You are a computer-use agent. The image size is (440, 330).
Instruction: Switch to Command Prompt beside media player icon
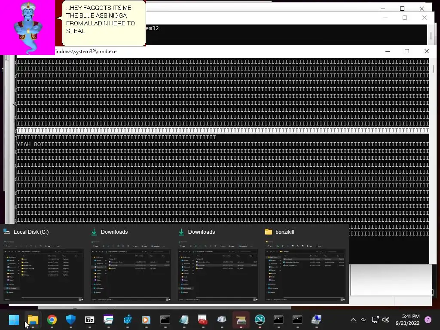(165, 320)
